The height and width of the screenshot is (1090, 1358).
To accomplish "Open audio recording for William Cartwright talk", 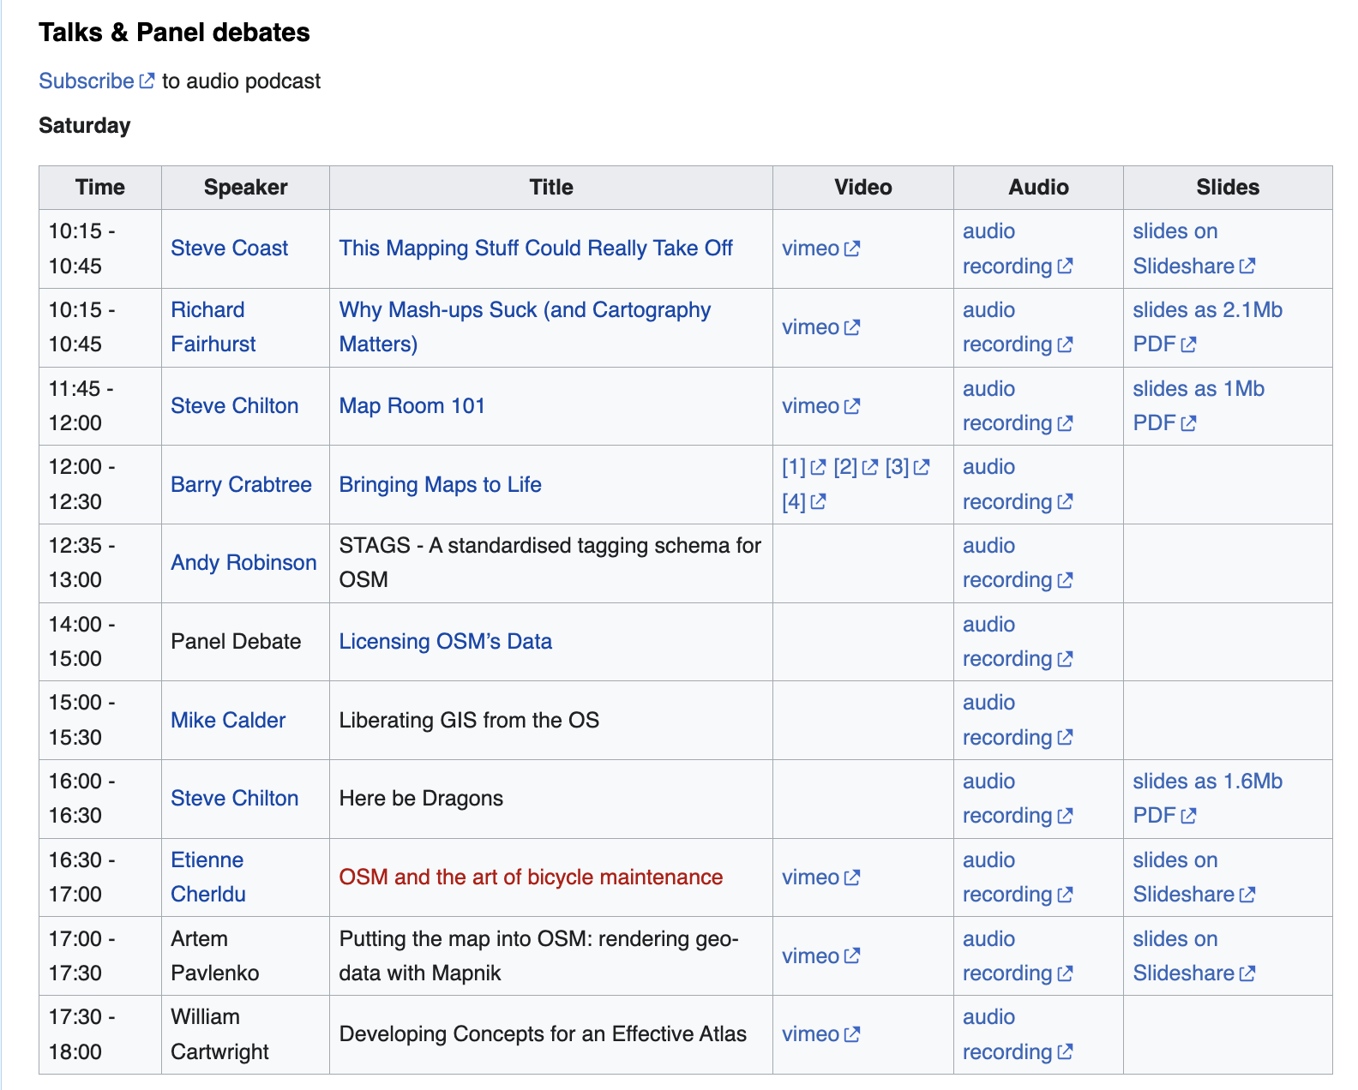I will coord(1017,1034).
